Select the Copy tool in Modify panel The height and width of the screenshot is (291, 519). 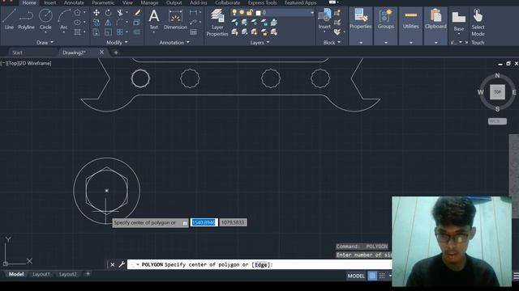click(x=97, y=23)
